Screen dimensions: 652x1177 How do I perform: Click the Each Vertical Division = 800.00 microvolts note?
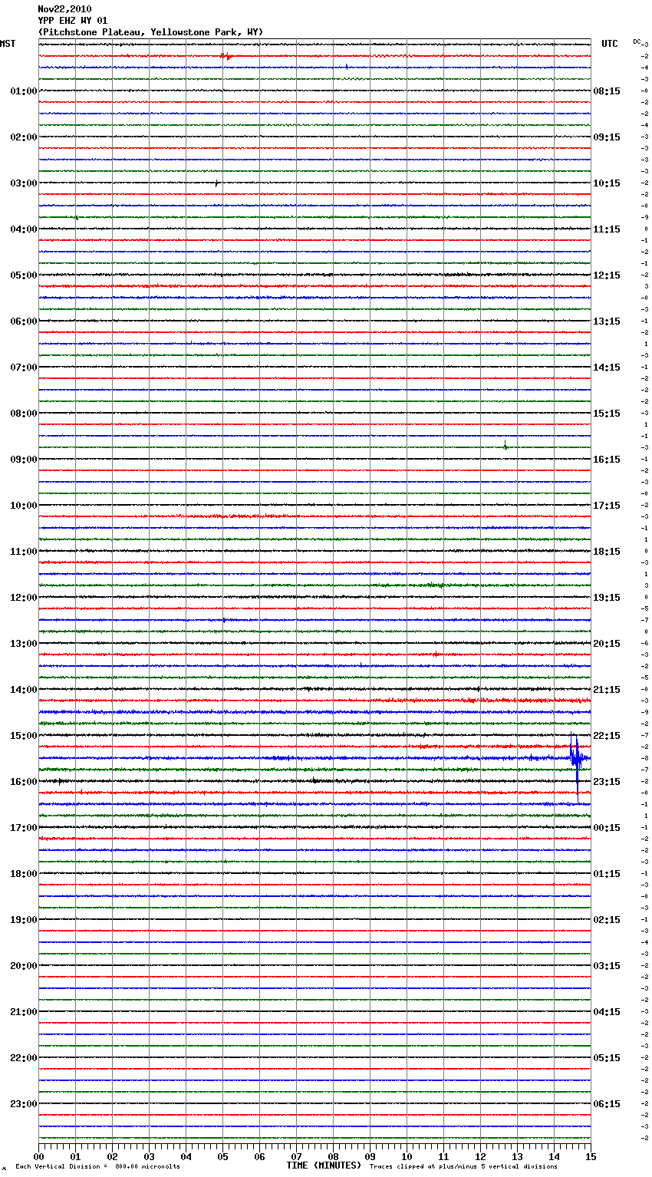click(x=97, y=1166)
